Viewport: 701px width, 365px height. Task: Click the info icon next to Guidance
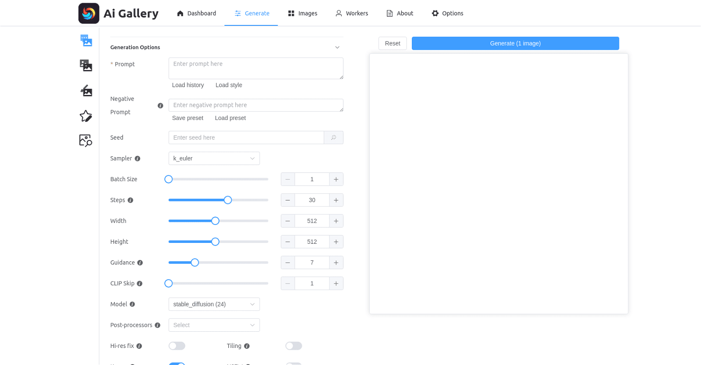click(x=140, y=263)
